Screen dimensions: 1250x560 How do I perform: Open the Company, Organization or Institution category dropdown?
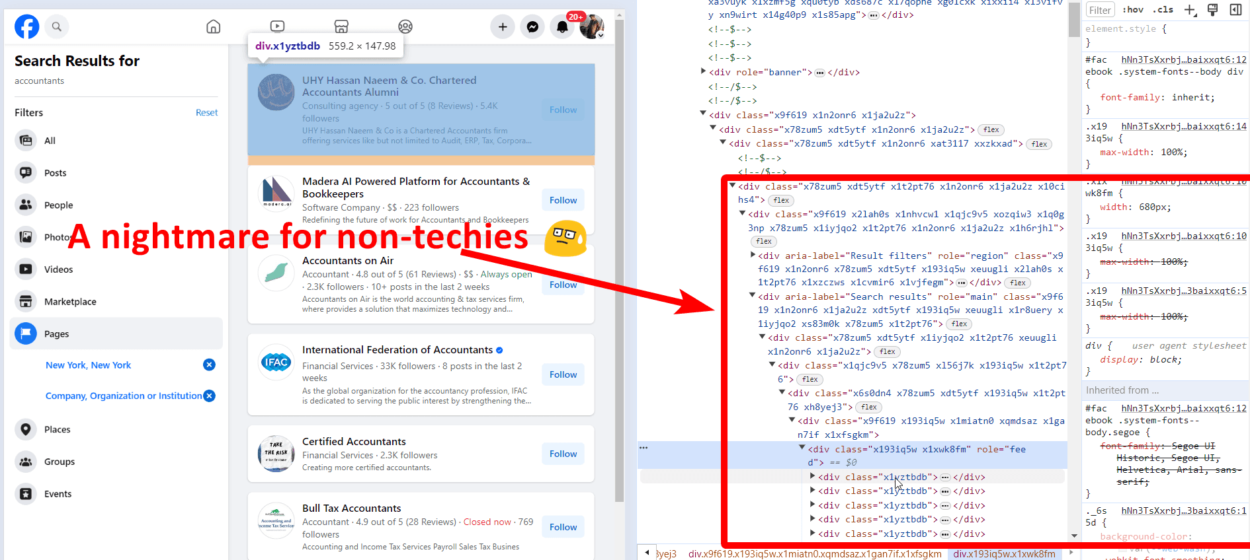point(124,396)
